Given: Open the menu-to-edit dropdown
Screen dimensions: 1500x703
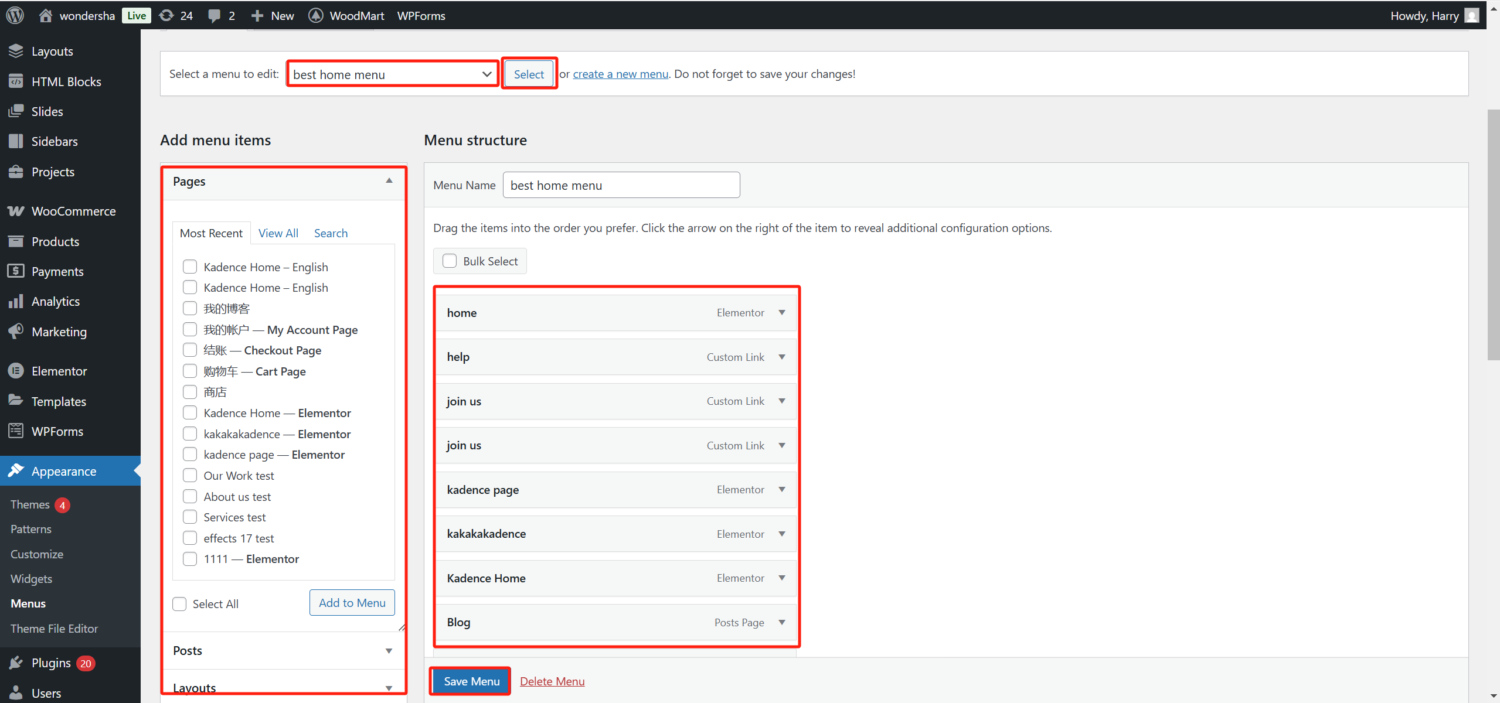Looking at the screenshot, I should coord(392,73).
